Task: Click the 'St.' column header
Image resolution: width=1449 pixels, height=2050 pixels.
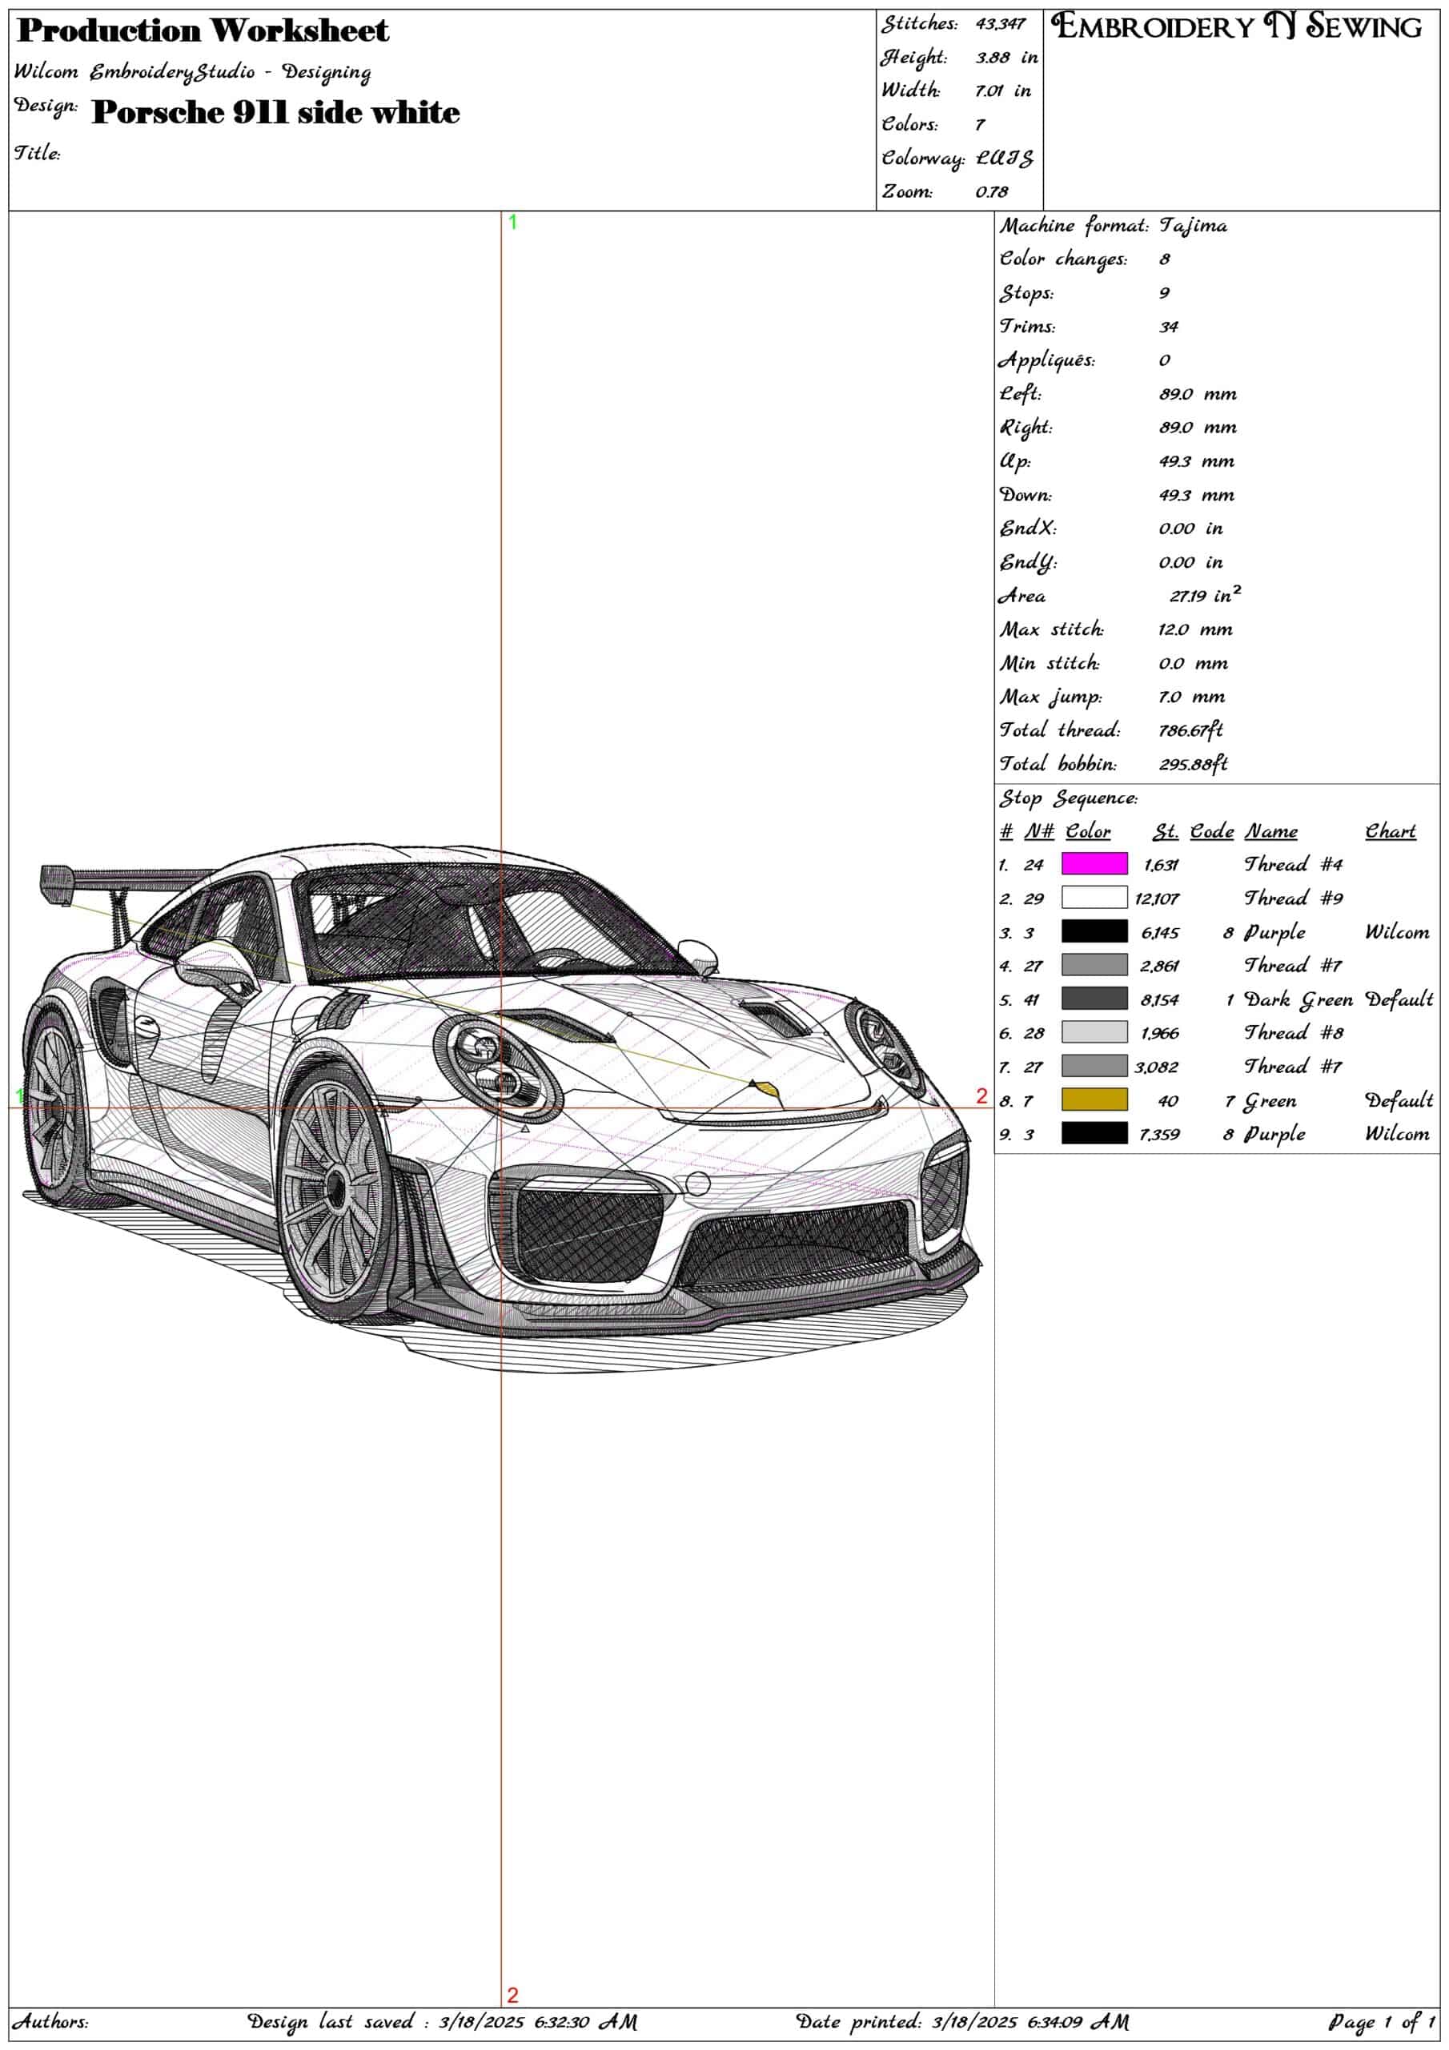Action: [1165, 831]
